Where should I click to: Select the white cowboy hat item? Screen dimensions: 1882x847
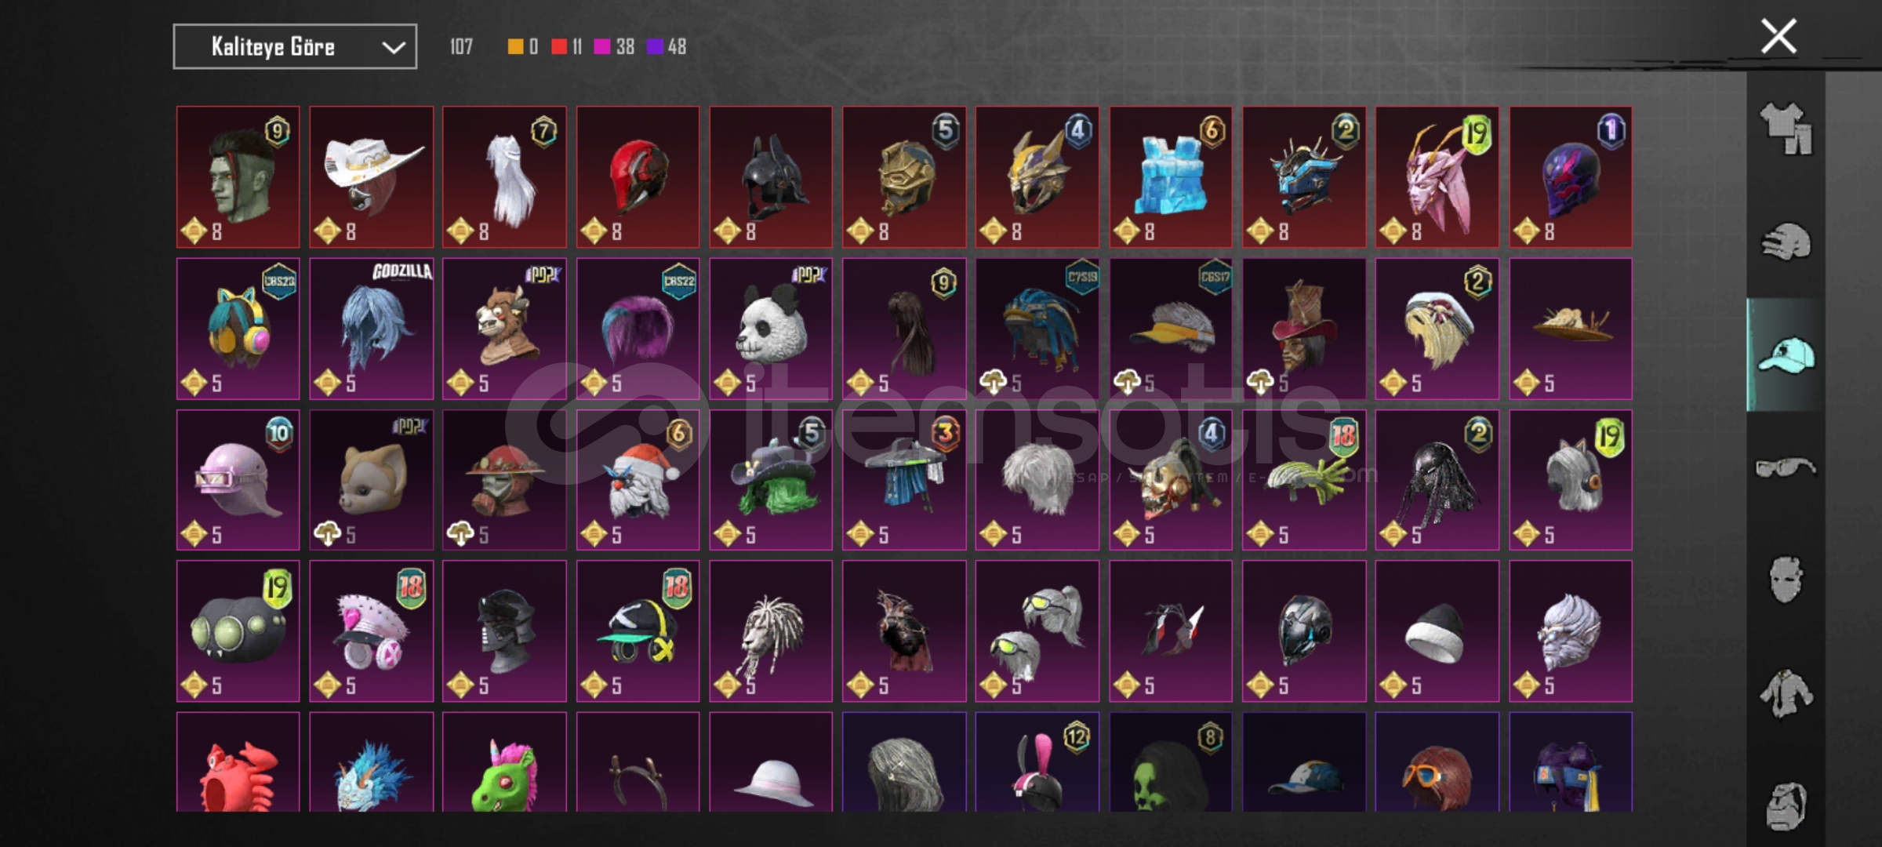pos(371,177)
